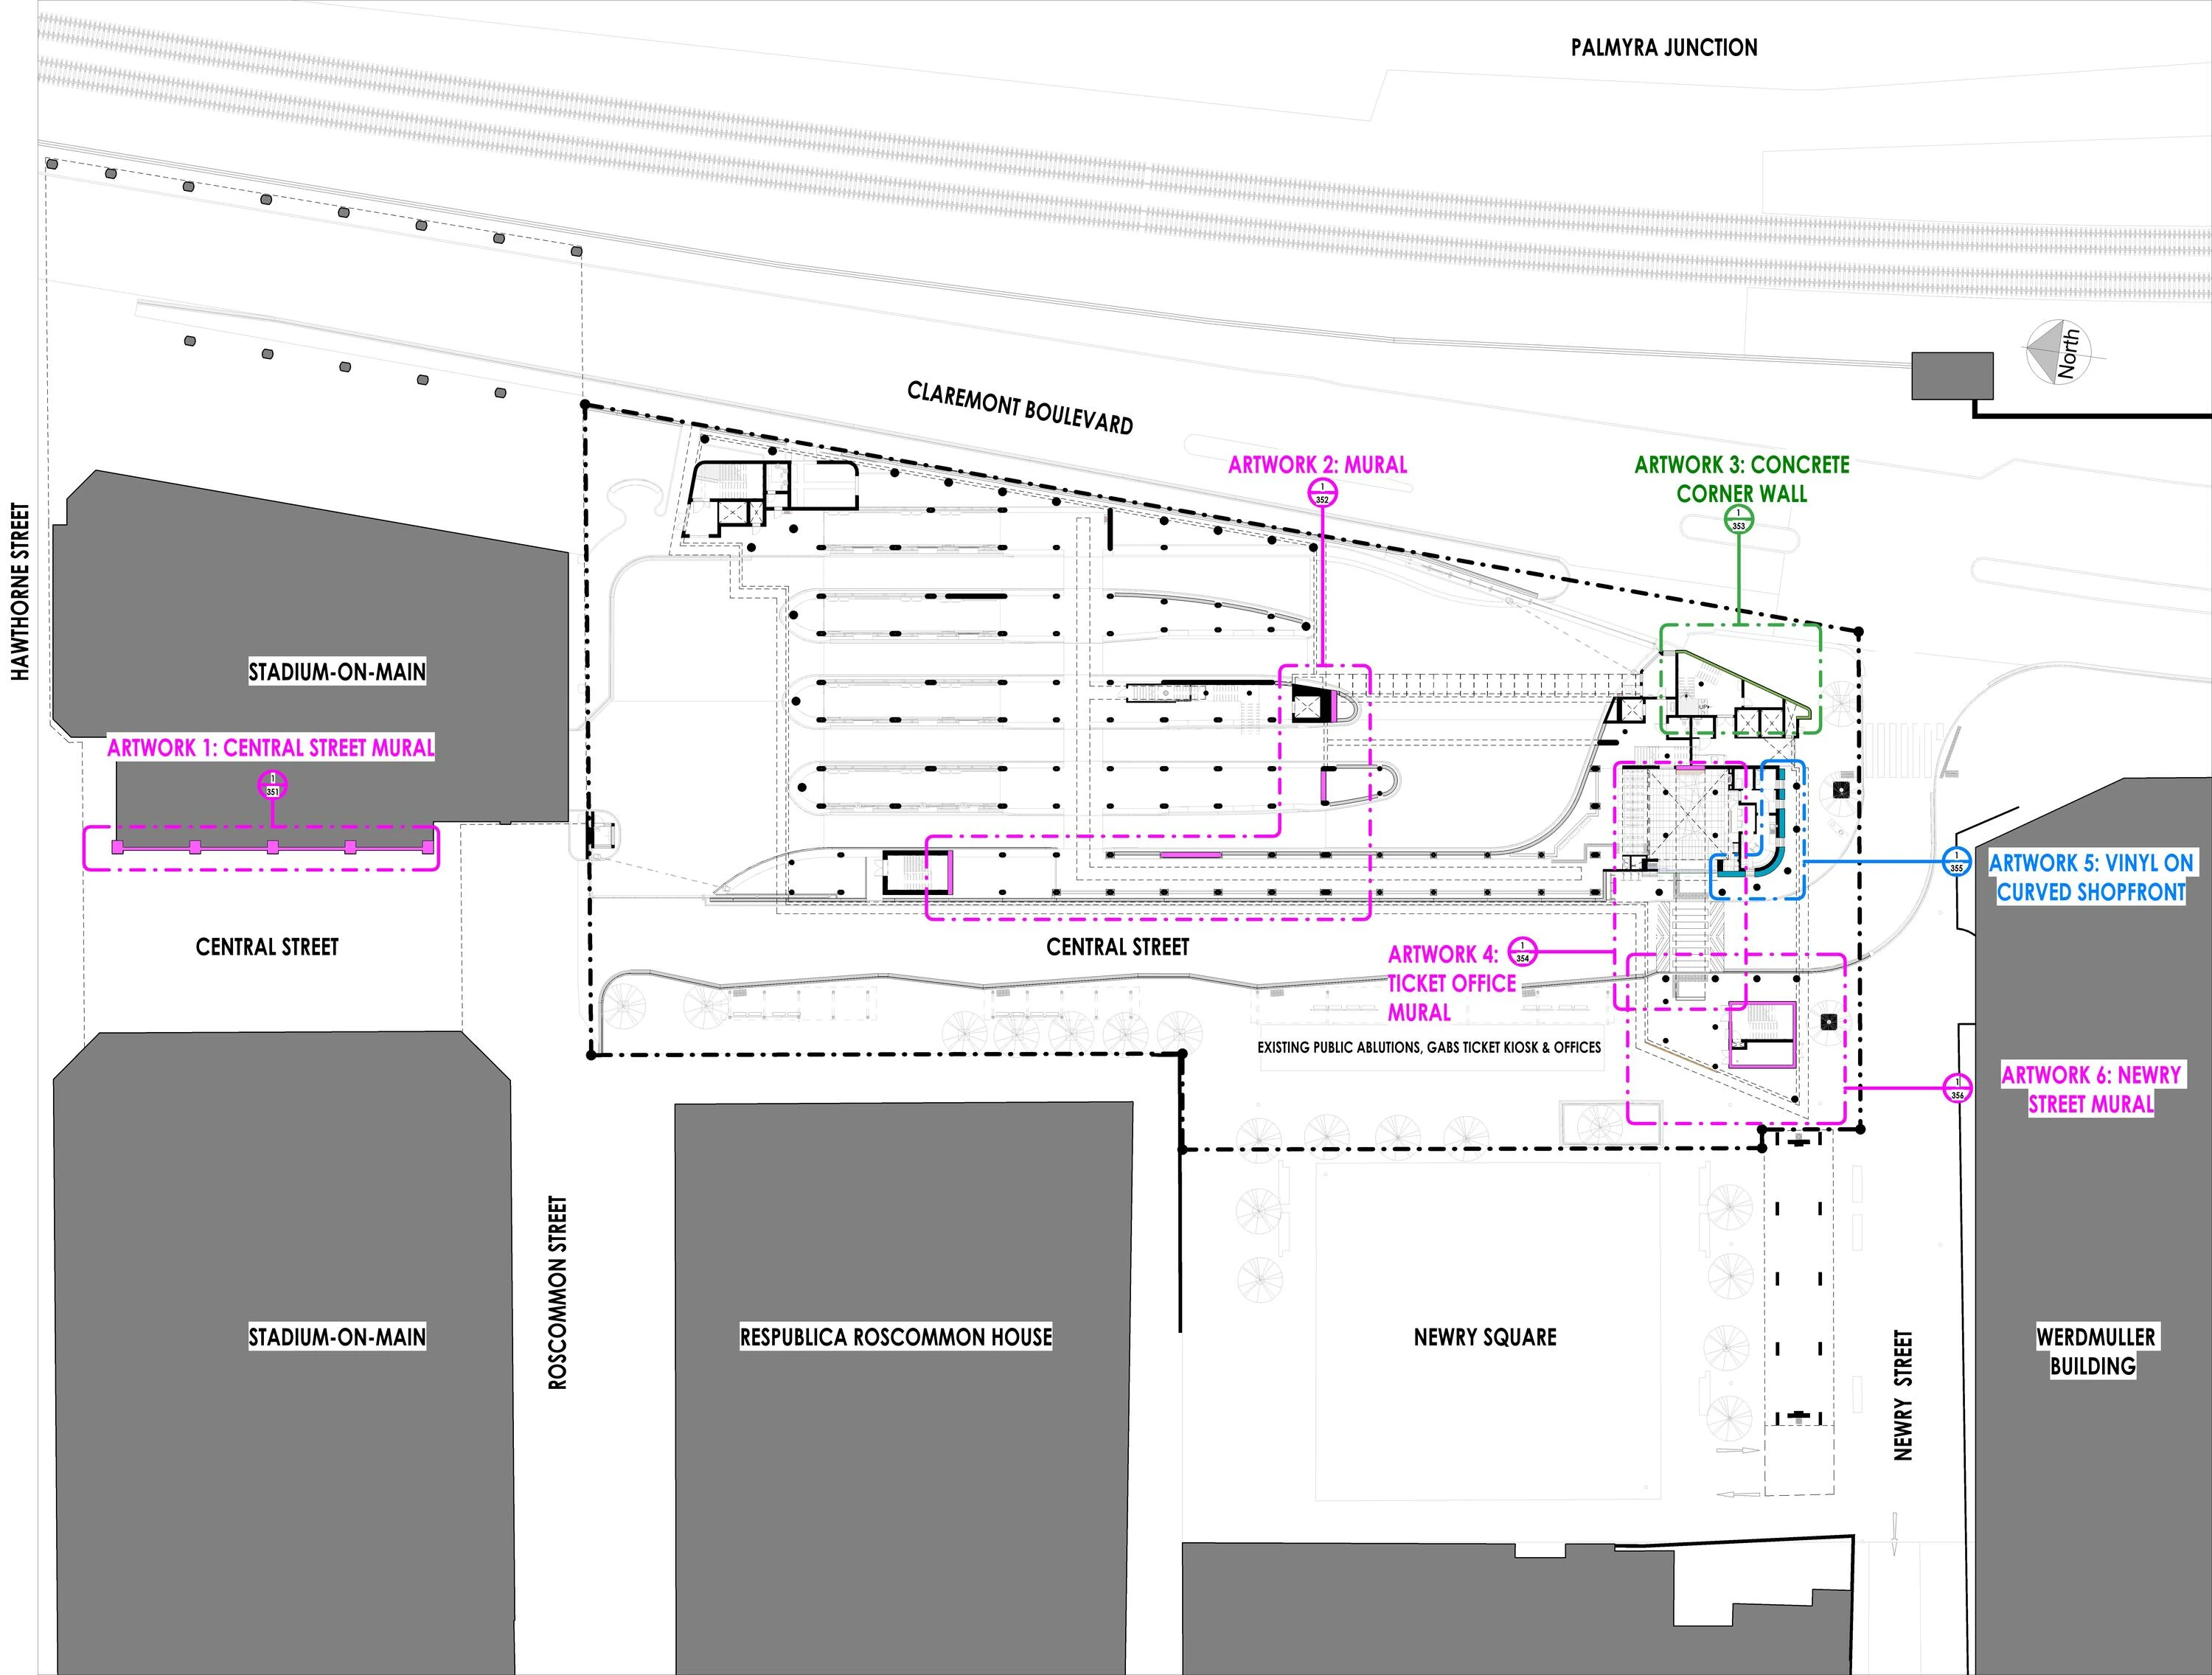The height and width of the screenshot is (1675, 2212).
Task: Click the Claremont Boulevard street label
Action: pyautogui.click(x=1020, y=407)
